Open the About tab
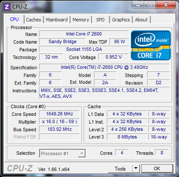The height and width of the screenshot is (177, 179). (x=141, y=20)
